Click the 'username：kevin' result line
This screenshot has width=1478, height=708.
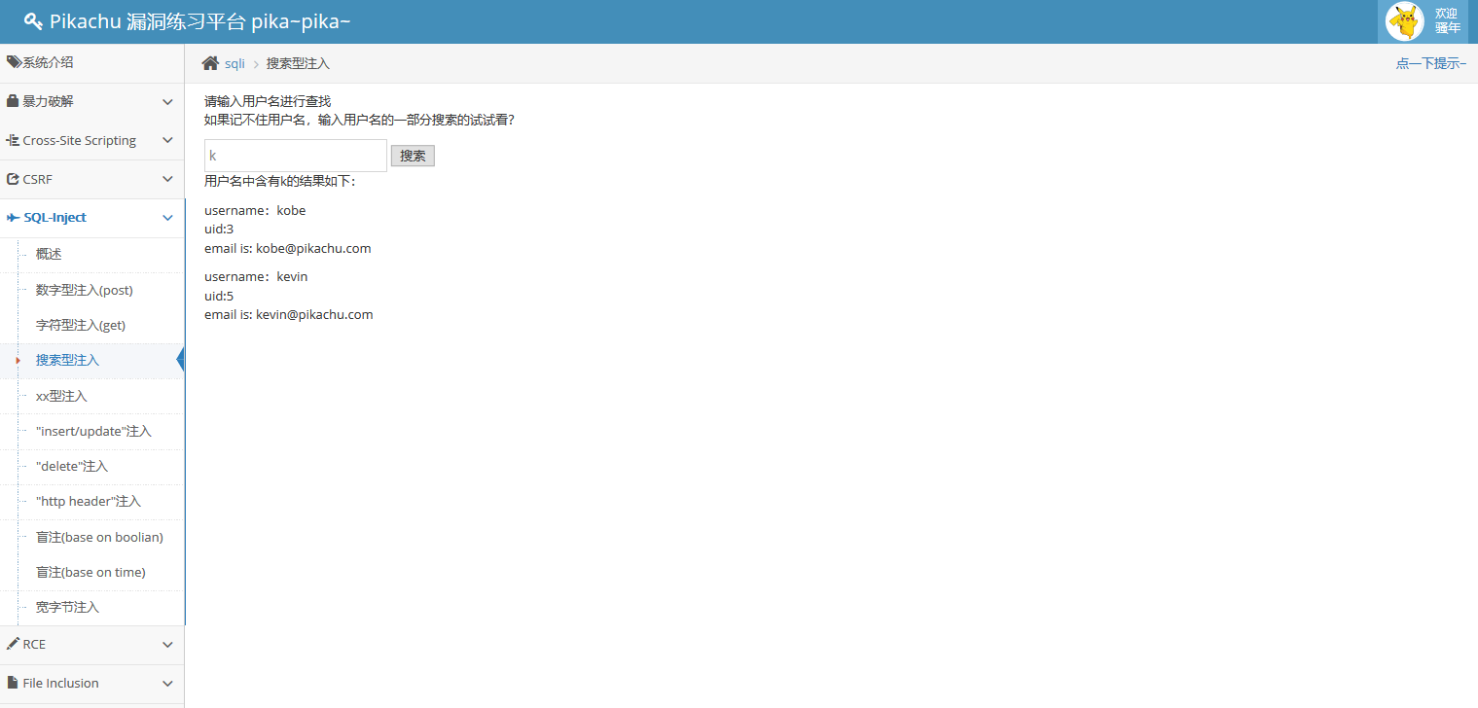pyautogui.click(x=256, y=276)
